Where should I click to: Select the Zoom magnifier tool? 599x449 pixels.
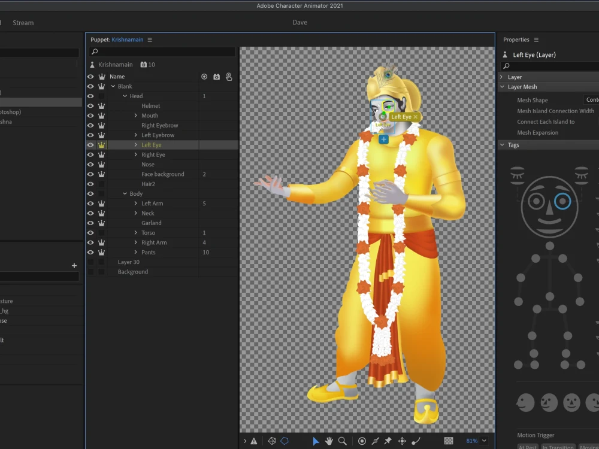coord(342,441)
